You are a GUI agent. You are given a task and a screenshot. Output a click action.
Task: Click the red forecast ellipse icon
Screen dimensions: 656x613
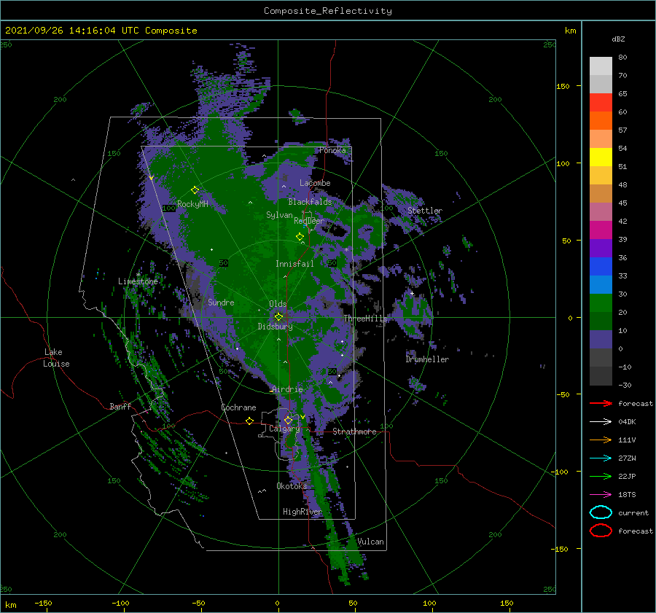pyautogui.click(x=601, y=531)
